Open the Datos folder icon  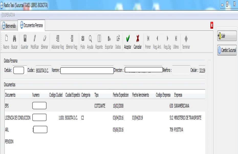[118, 42]
